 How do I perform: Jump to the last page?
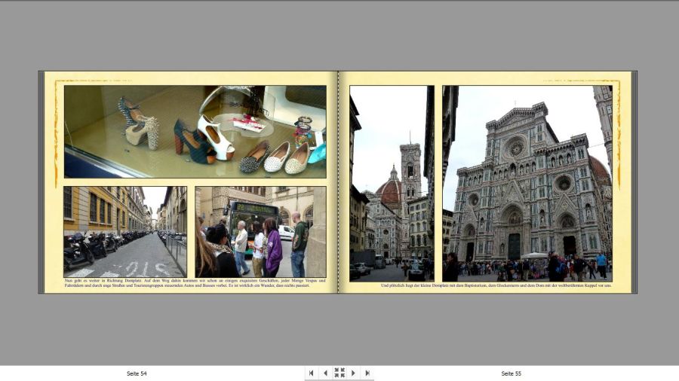[x=367, y=373]
